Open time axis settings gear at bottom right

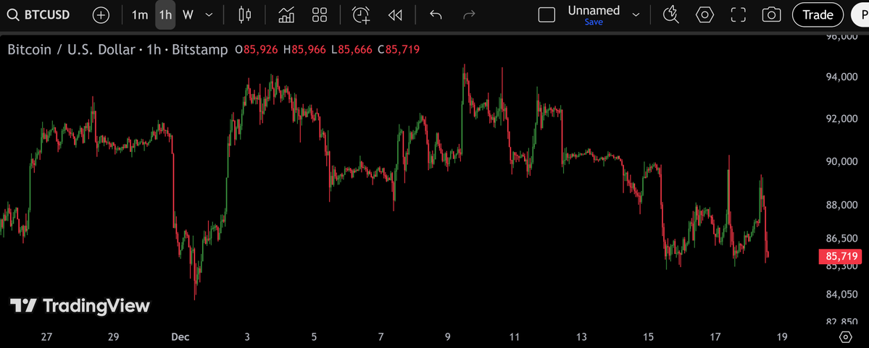(845, 336)
